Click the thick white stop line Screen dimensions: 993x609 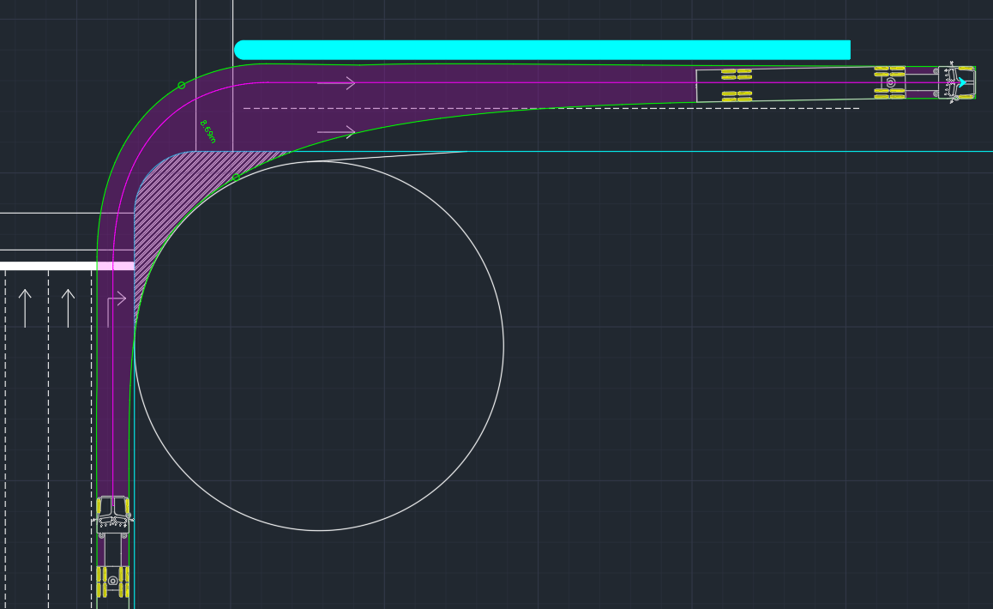pyautogui.click(x=47, y=266)
